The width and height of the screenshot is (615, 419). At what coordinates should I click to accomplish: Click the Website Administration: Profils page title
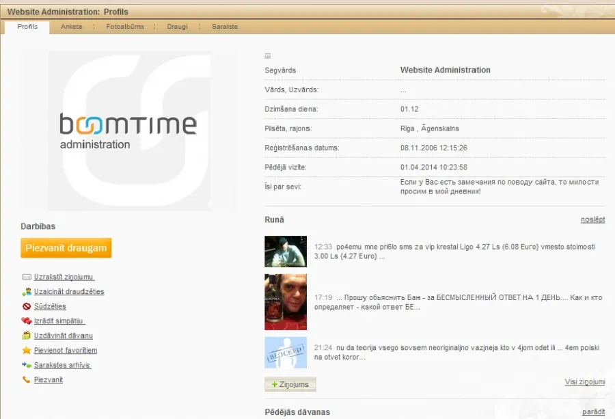(68, 12)
